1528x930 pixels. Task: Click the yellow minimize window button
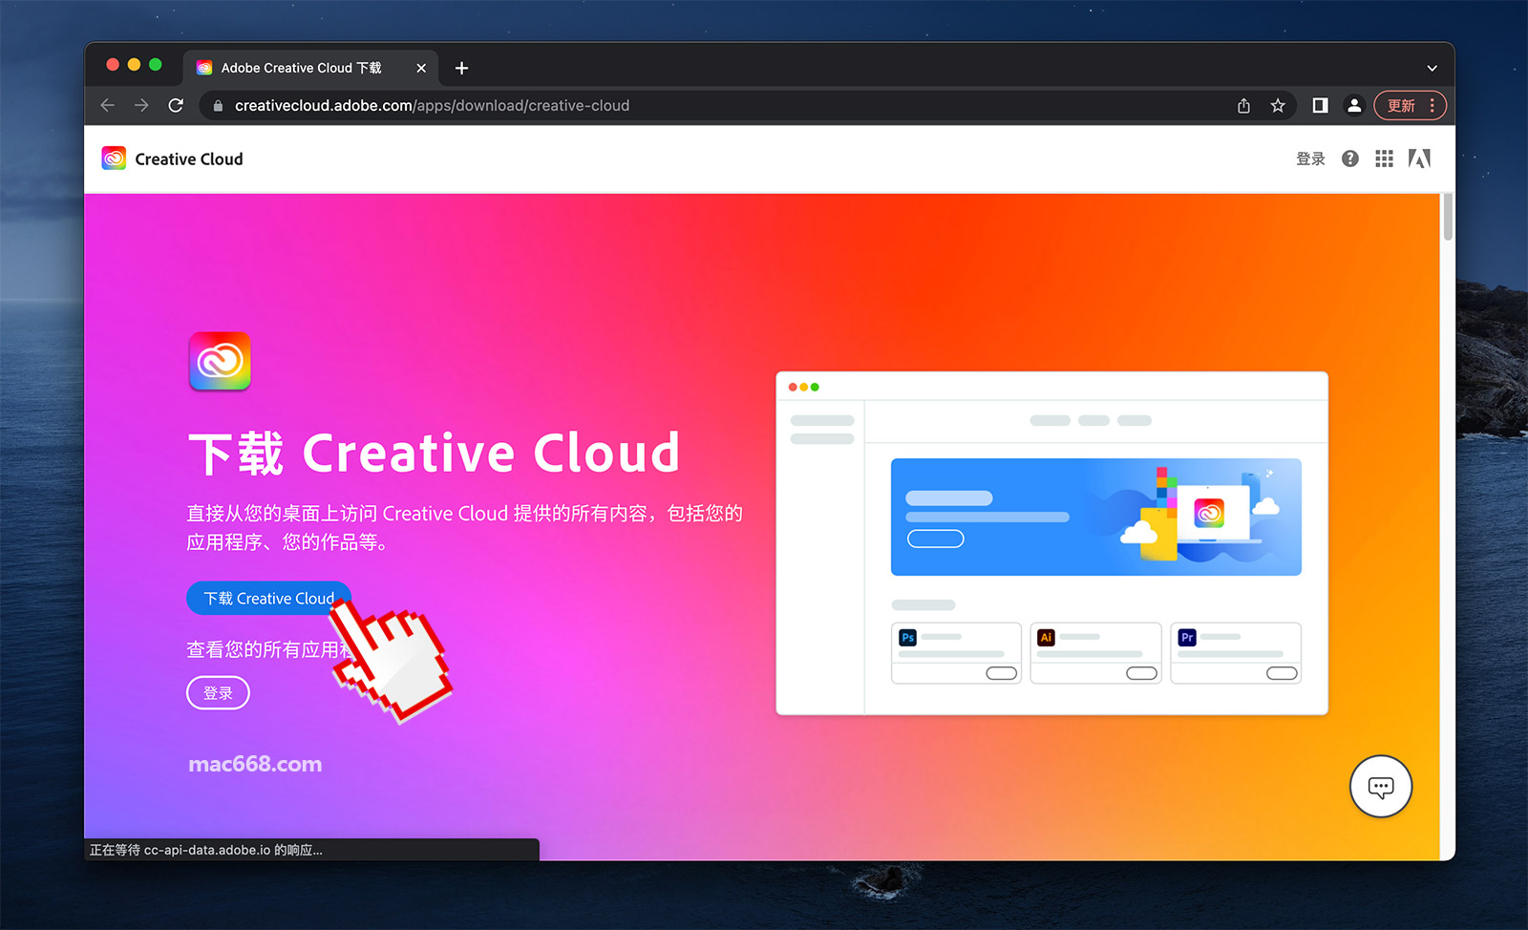tap(134, 64)
